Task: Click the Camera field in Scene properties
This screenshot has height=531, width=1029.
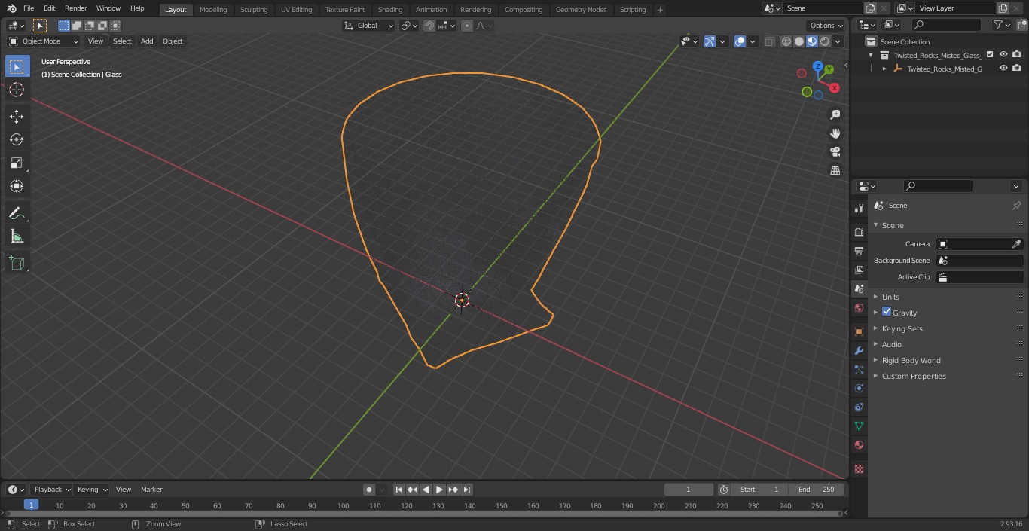Action: coord(979,244)
